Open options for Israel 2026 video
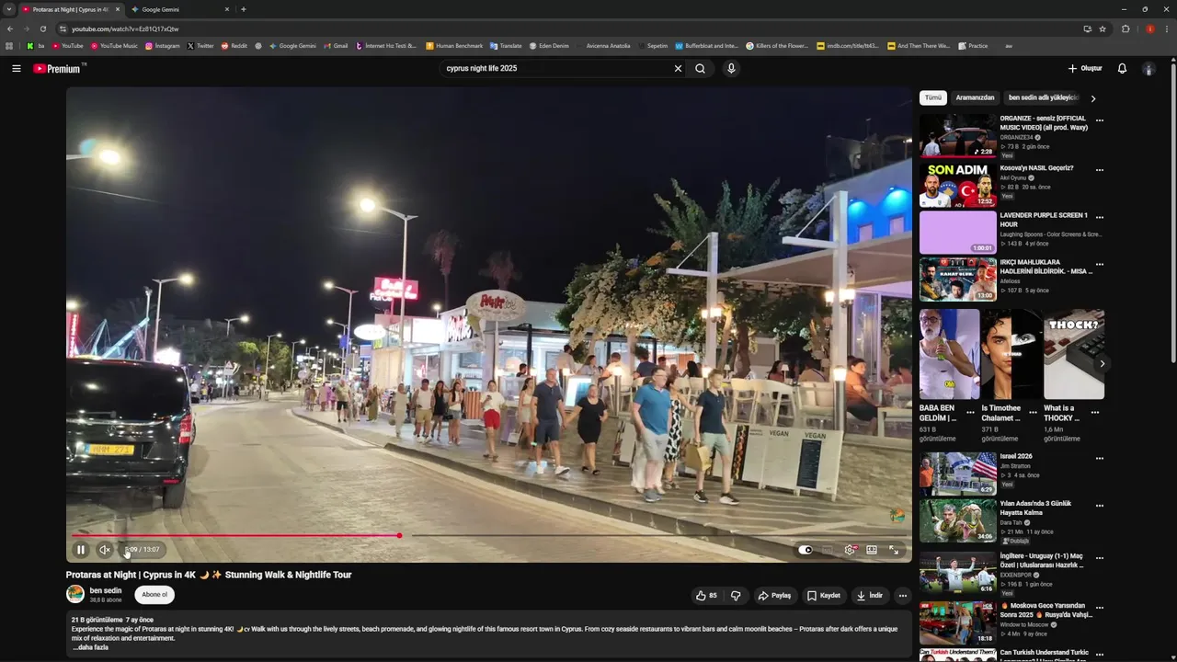This screenshot has height=662, width=1177. 1100,459
